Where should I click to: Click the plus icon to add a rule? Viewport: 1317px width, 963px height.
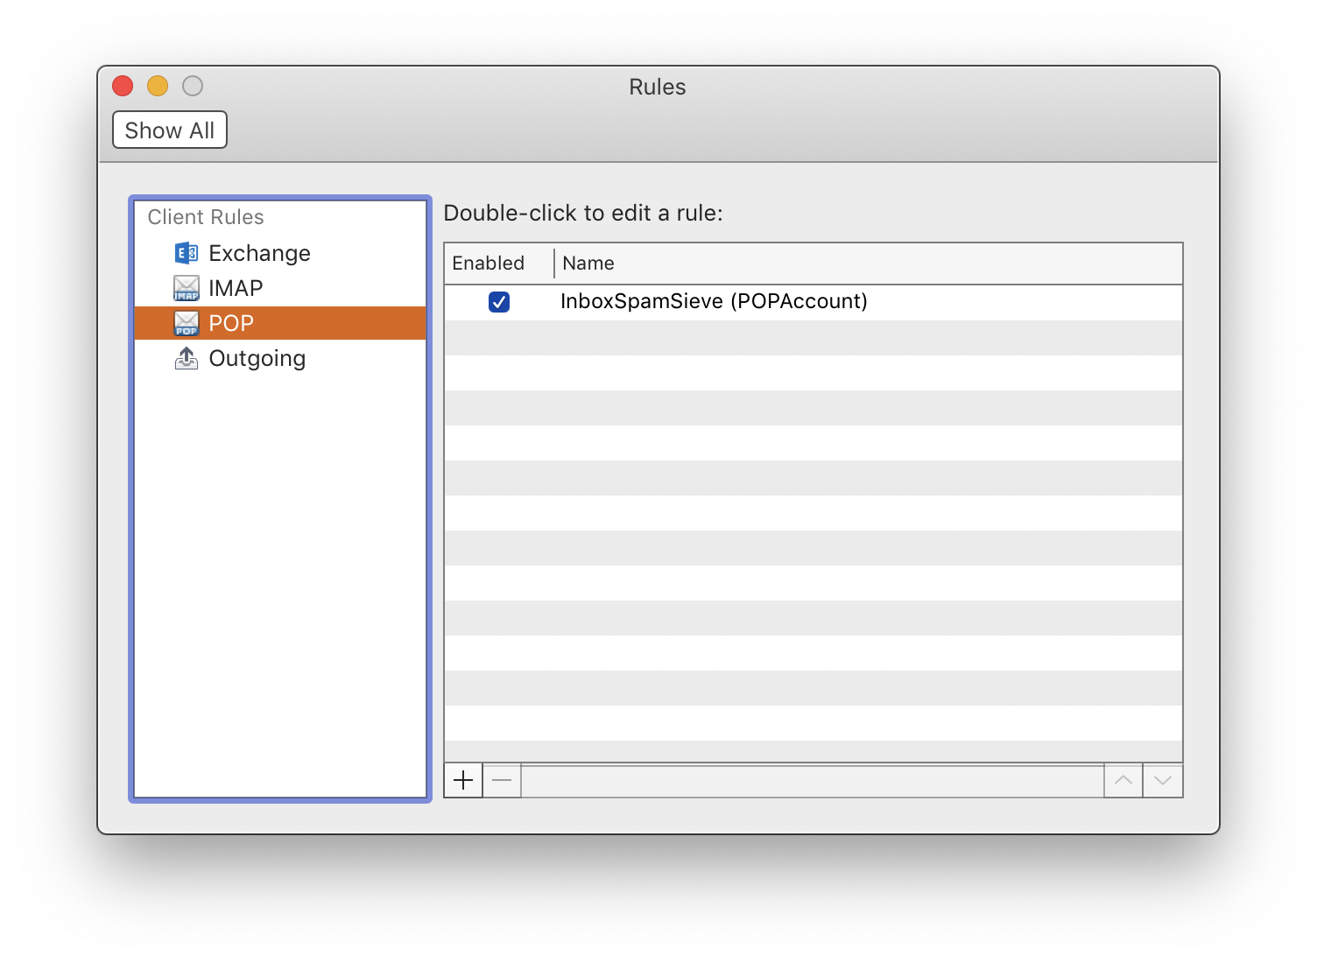click(462, 779)
